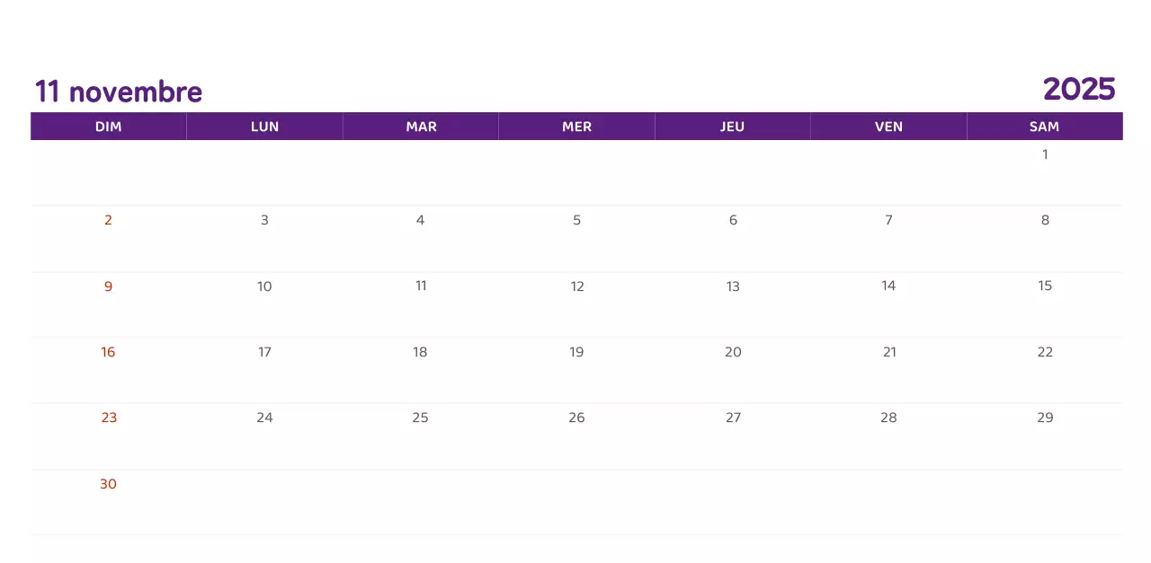
Task: Choose date 21 under VEN
Action: click(889, 352)
